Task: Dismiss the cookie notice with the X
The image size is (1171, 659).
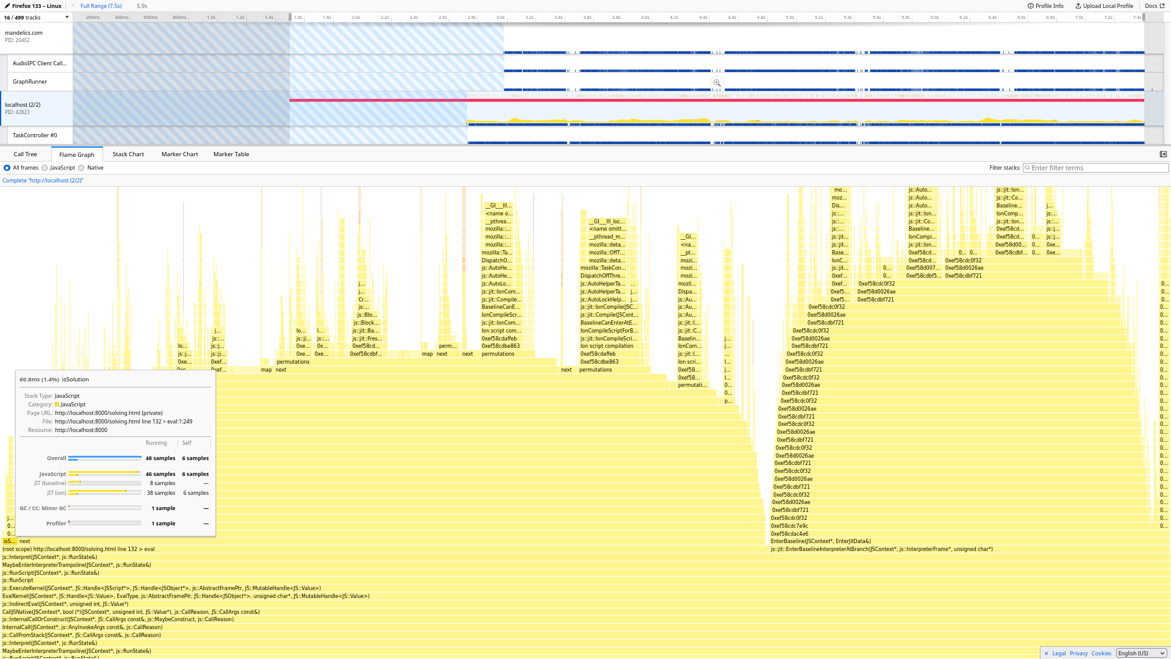Action: pyautogui.click(x=1046, y=653)
